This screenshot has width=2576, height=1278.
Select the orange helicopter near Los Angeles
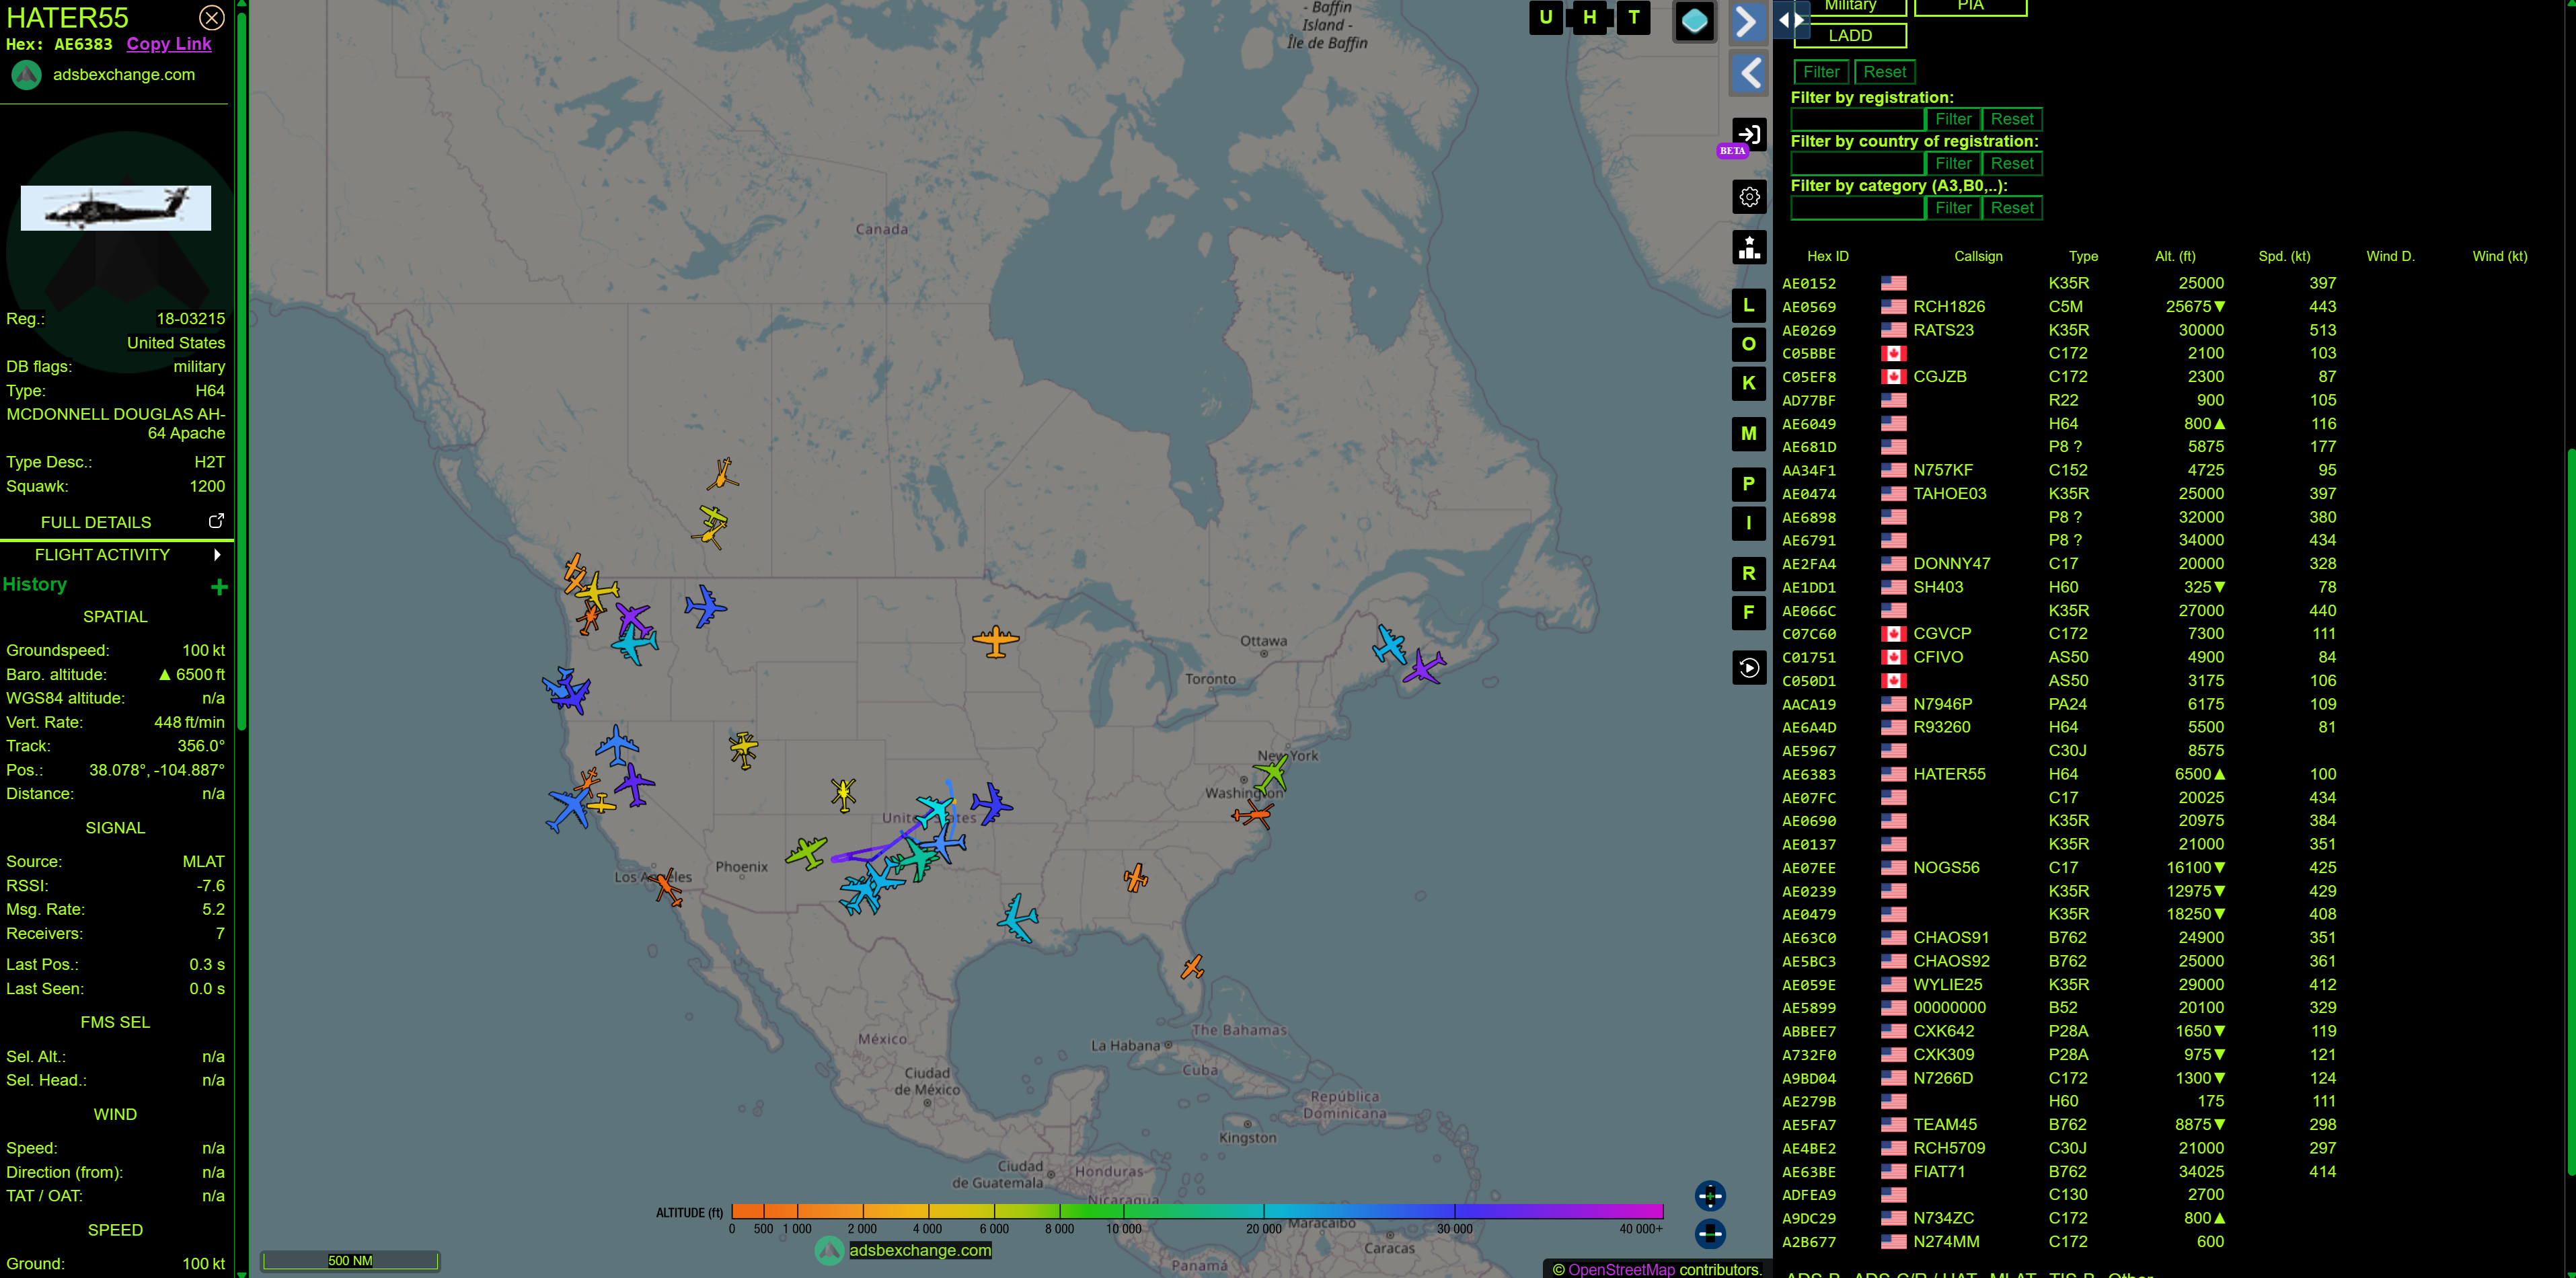click(667, 887)
